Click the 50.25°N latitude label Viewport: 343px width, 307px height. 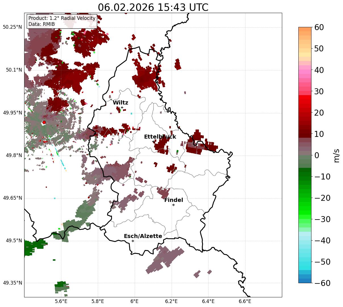point(13,27)
